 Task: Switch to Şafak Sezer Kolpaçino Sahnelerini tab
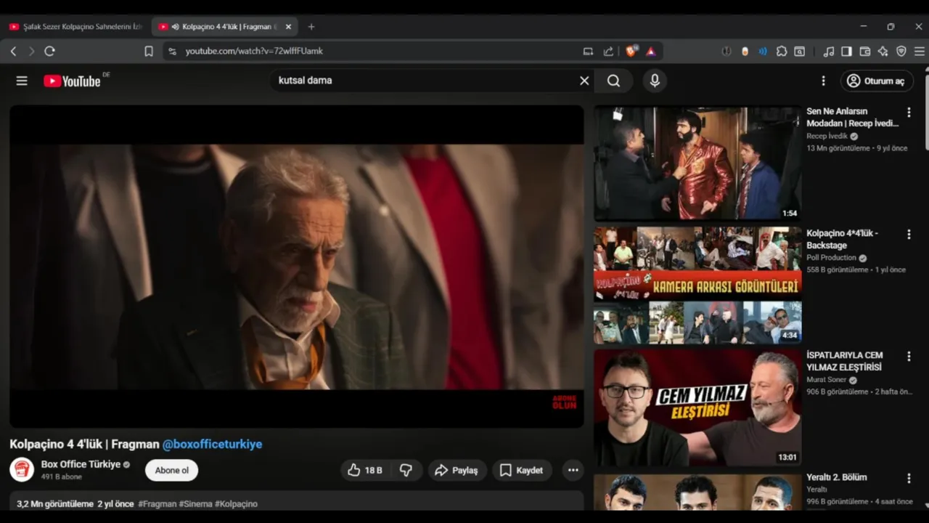point(75,27)
